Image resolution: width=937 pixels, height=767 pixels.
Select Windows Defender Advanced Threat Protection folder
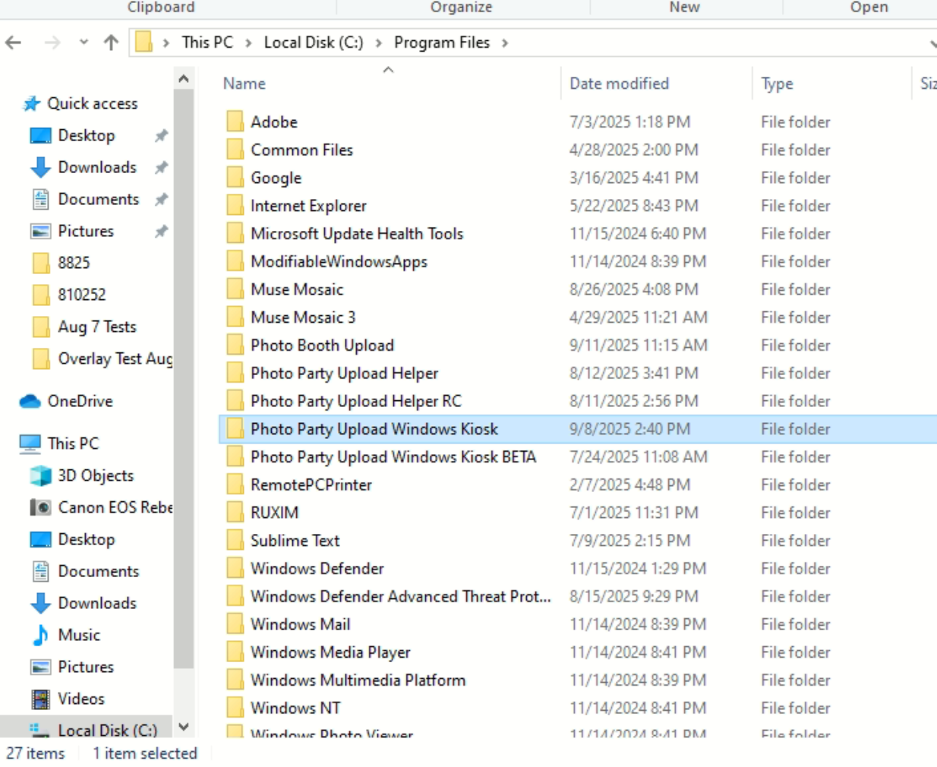tap(401, 596)
